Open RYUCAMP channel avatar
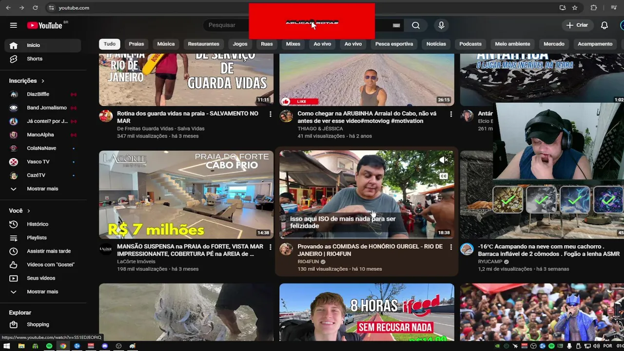This screenshot has width=624, height=351. tap(467, 249)
